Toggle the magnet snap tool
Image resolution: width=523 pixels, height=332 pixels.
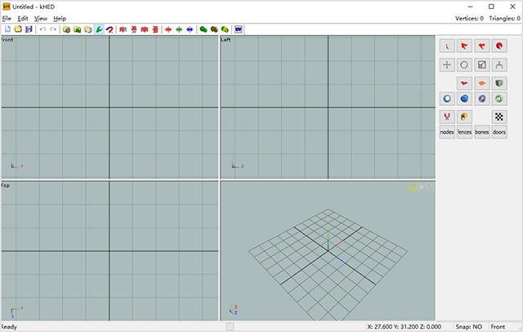[110, 29]
